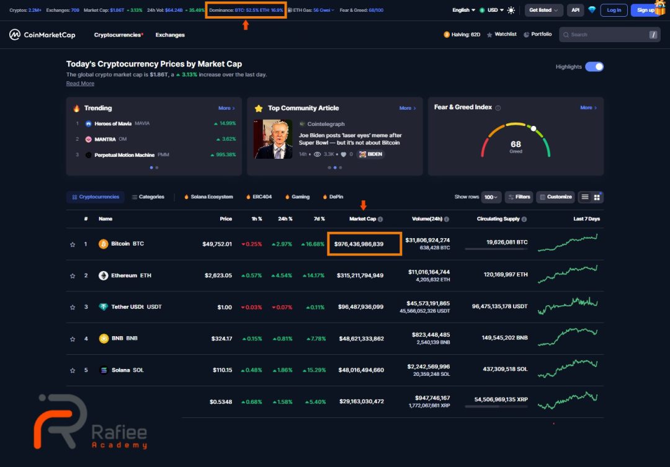Open the Filters button
Image resolution: width=670 pixels, height=467 pixels.
(x=519, y=197)
